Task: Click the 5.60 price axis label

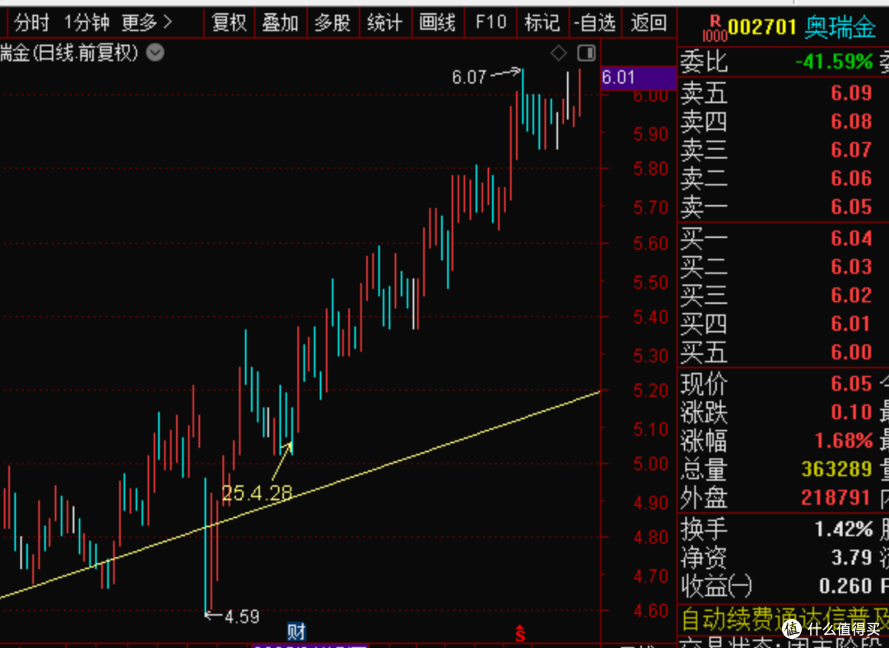Action: (x=651, y=244)
